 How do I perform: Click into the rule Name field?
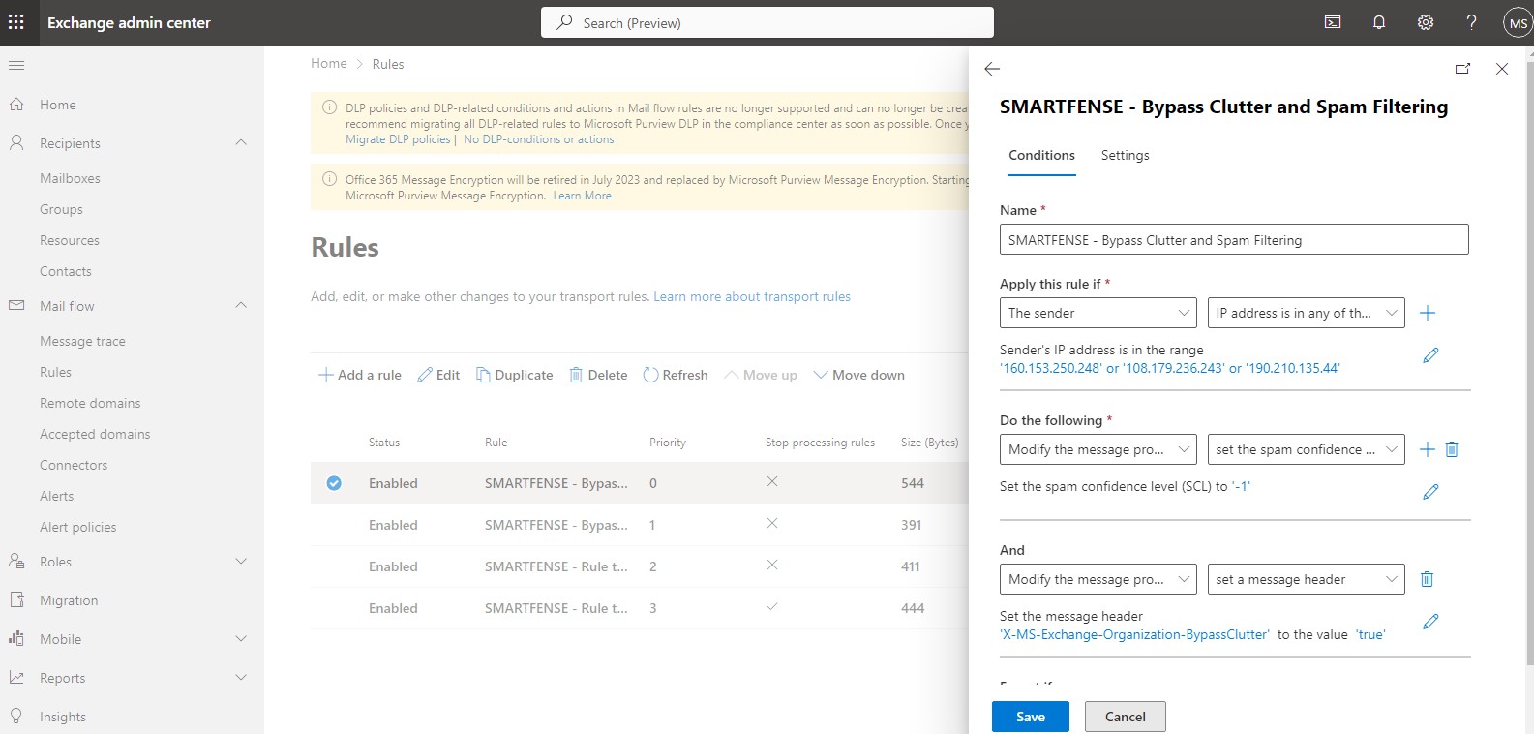click(1234, 240)
